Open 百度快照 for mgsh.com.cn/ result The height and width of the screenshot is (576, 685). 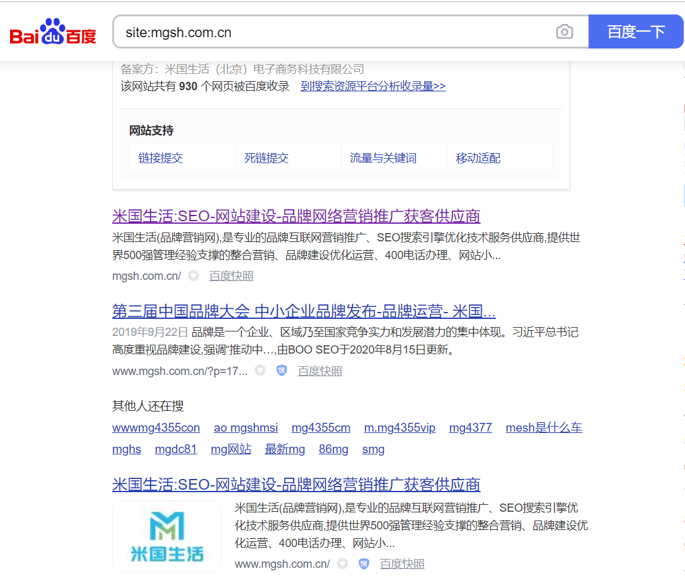coord(231,276)
